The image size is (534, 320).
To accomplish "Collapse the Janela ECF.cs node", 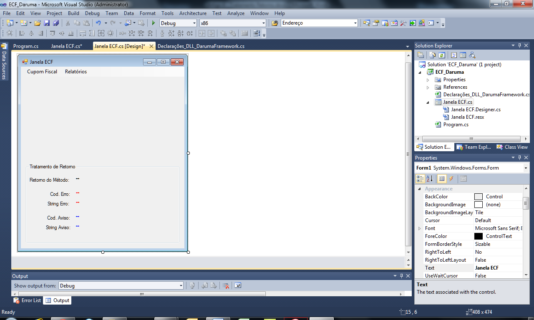I will click(x=428, y=102).
